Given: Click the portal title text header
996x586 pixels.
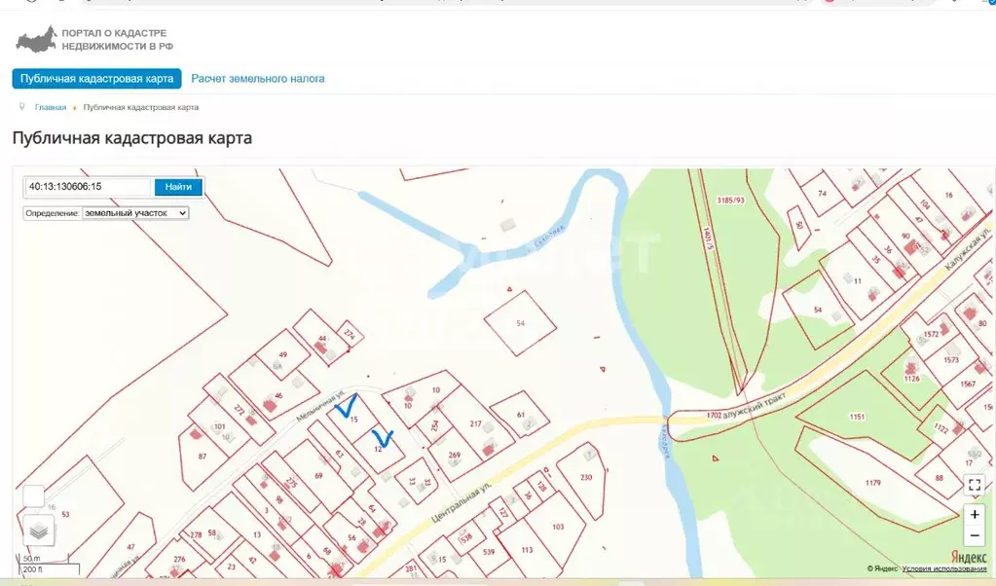Looking at the screenshot, I should tap(117, 39).
